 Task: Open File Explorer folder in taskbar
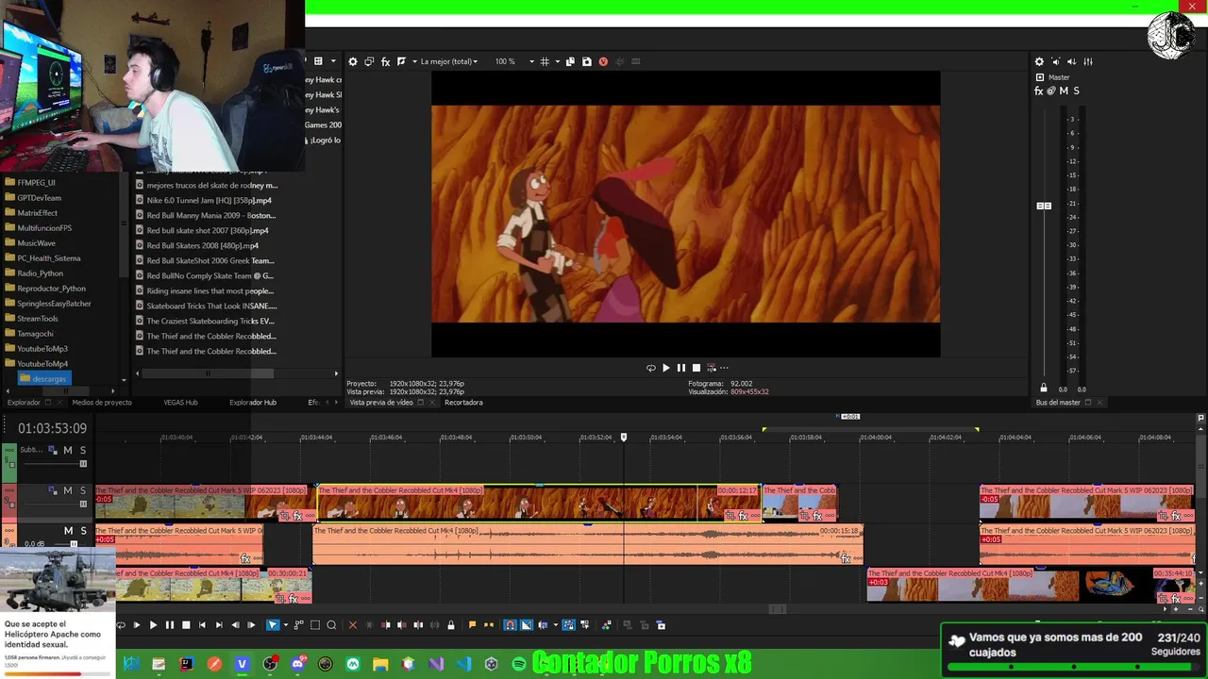tap(380, 665)
